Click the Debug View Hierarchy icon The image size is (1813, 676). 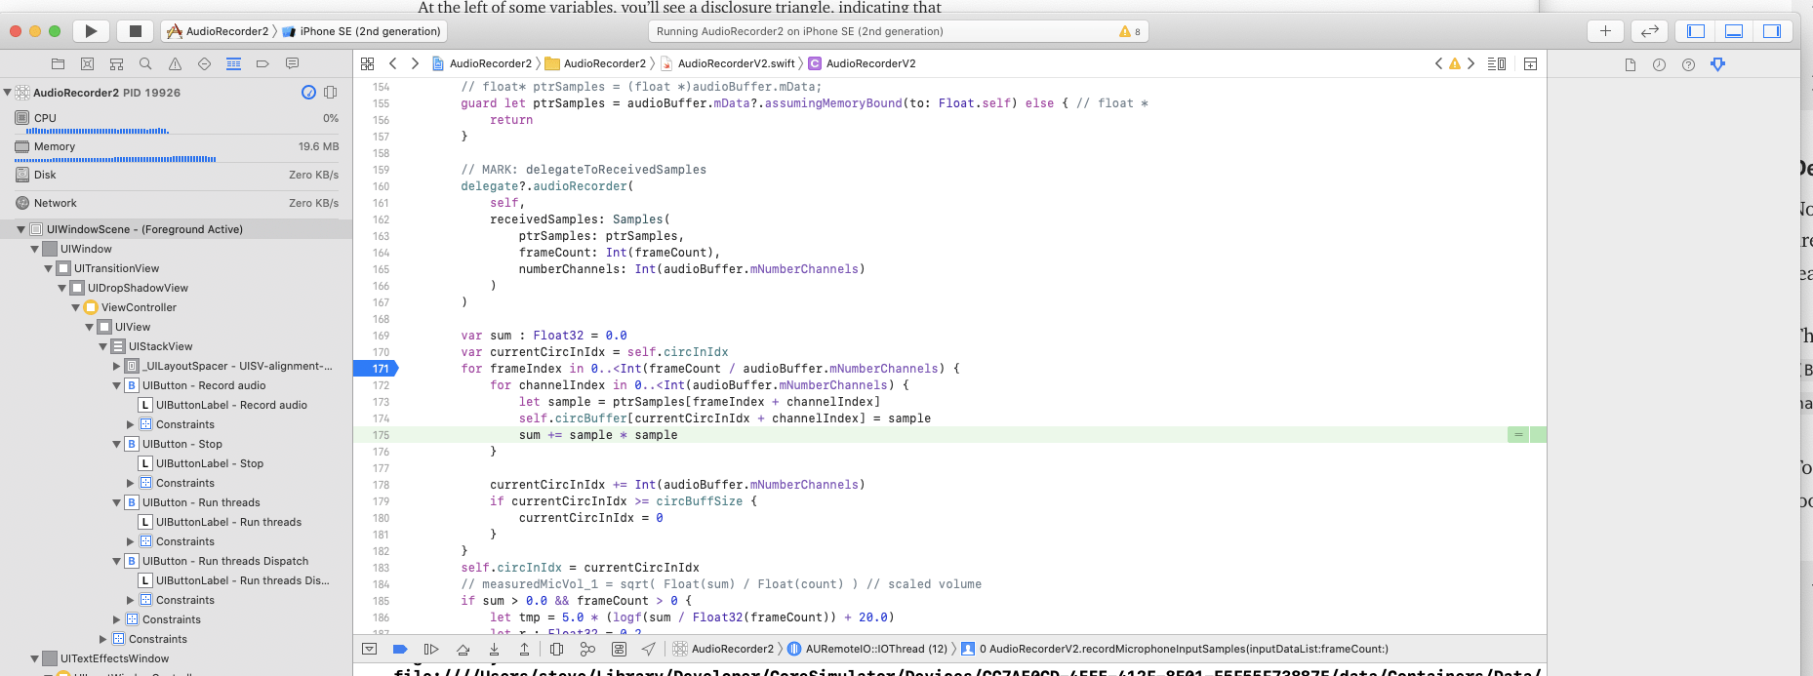tap(556, 649)
